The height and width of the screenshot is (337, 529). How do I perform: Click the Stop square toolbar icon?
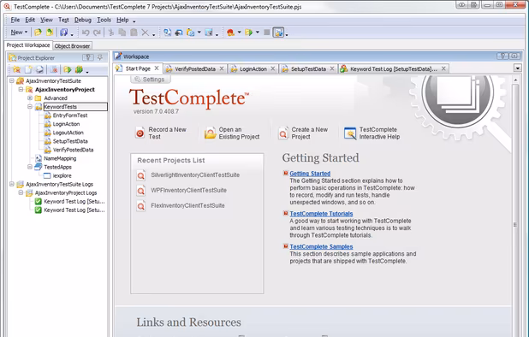(x=266, y=33)
